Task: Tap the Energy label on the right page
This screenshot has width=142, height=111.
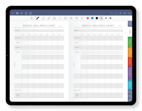Action: point(77,47)
